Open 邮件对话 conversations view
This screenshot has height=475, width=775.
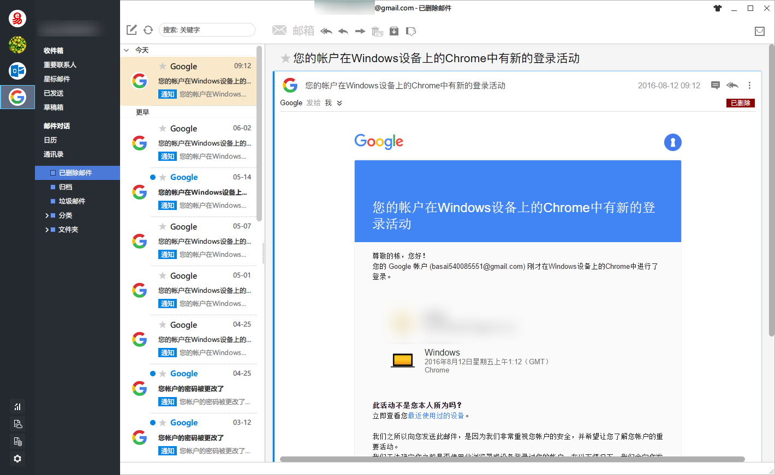click(57, 126)
